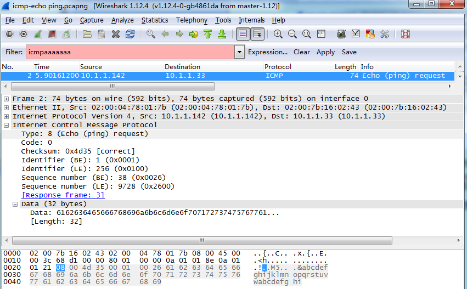Viewport: 467px width, 289px height.
Task: Open the Capture menu
Action: (92, 20)
